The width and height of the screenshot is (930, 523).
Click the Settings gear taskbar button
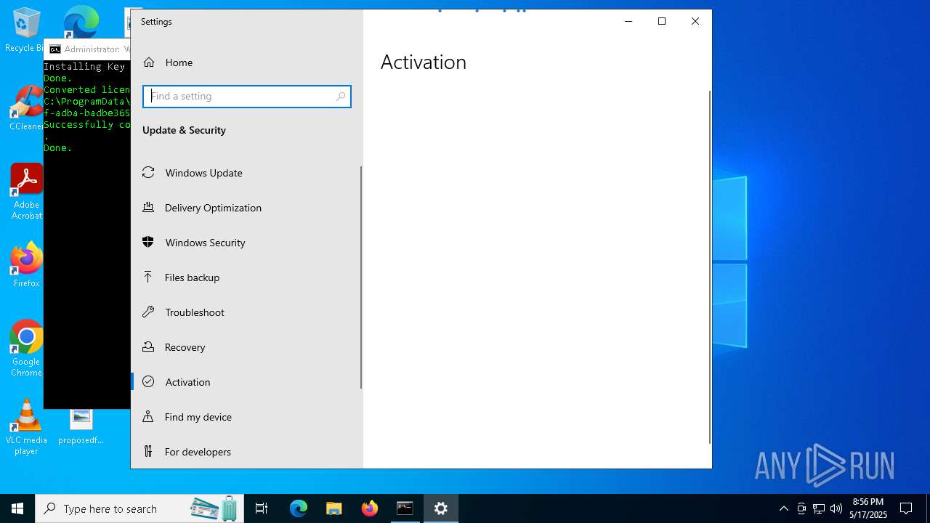pyautogui.click(x=441, y=508)
